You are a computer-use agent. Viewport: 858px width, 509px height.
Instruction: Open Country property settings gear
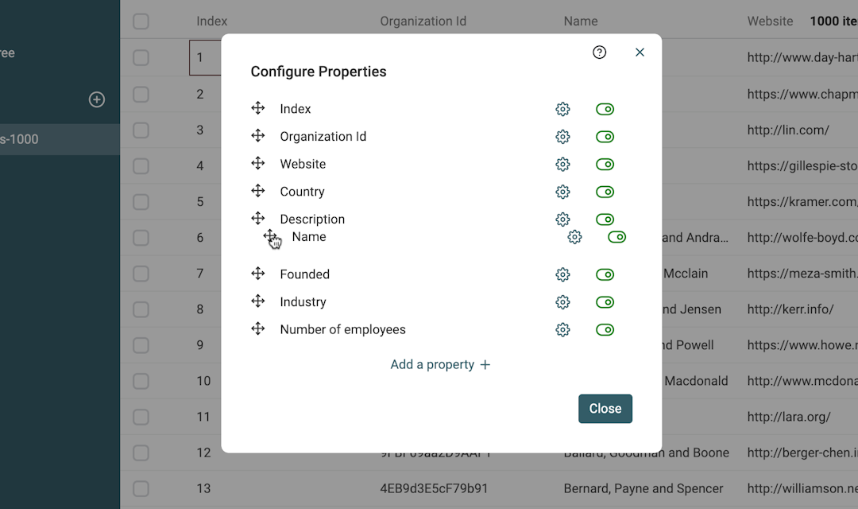tap(562, 192)
